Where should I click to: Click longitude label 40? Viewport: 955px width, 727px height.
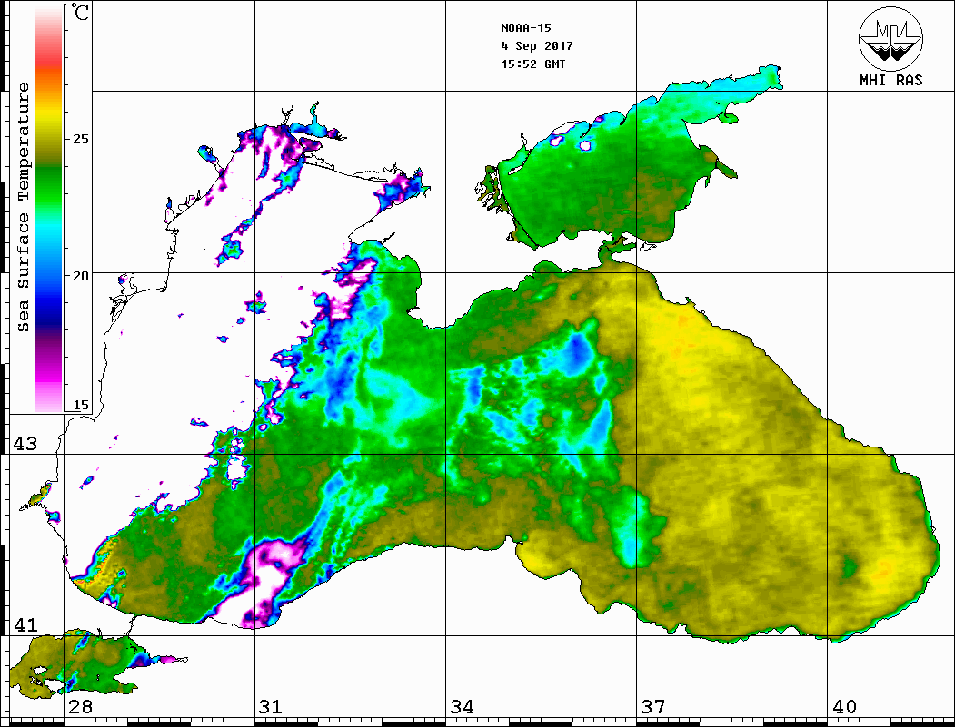[x=844, y=707]
